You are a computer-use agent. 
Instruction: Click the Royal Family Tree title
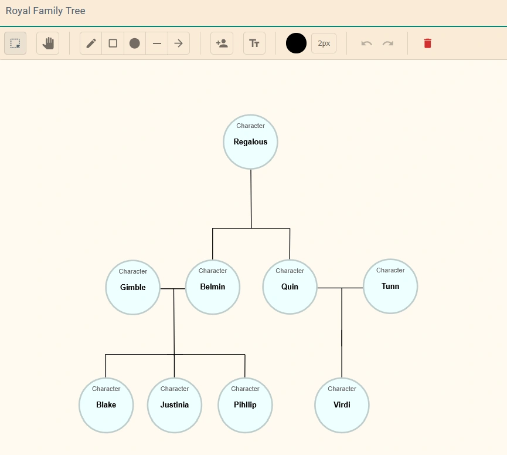(x=46, y=11)
